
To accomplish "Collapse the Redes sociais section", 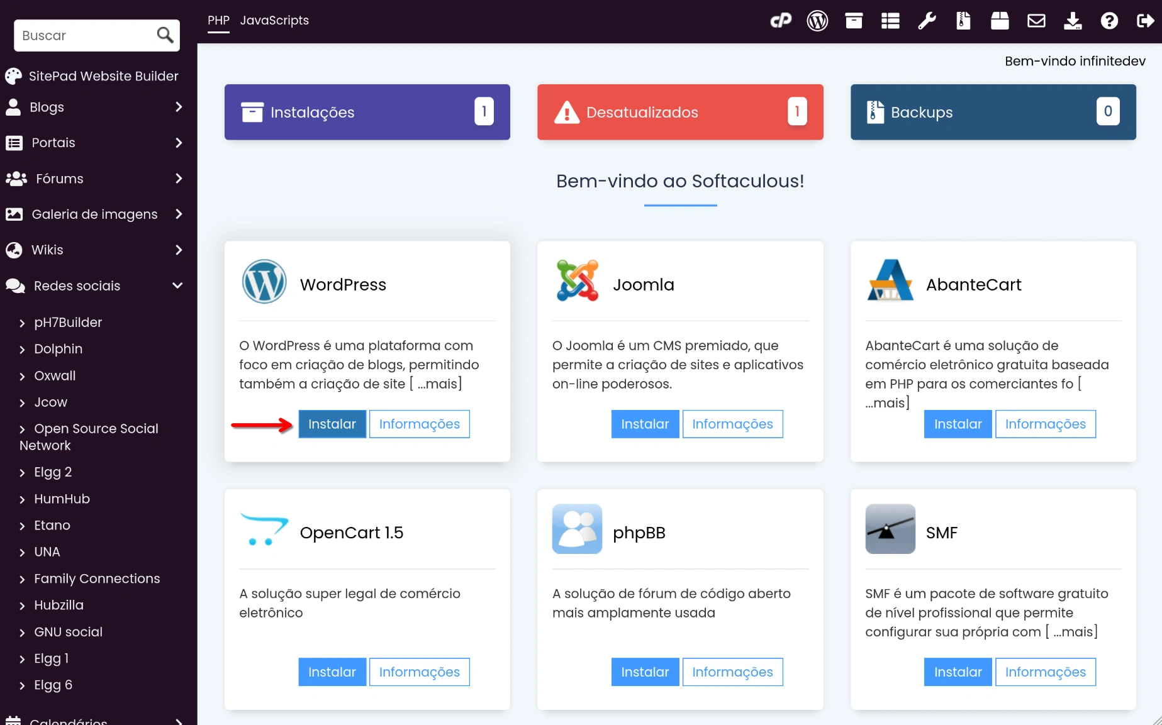I will click(x=177, y=285).
